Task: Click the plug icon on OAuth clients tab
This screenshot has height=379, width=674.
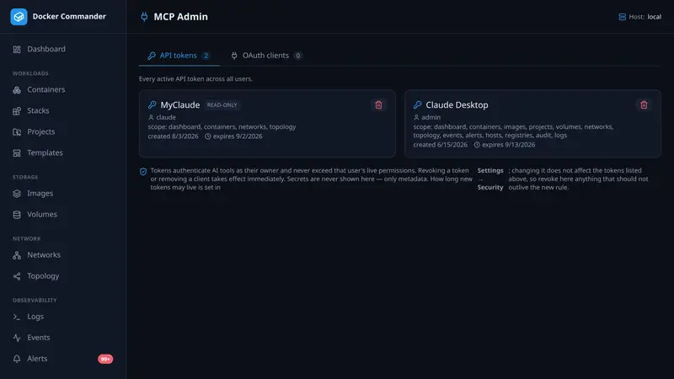Action: pyautogui.click(x=234, y=56)
